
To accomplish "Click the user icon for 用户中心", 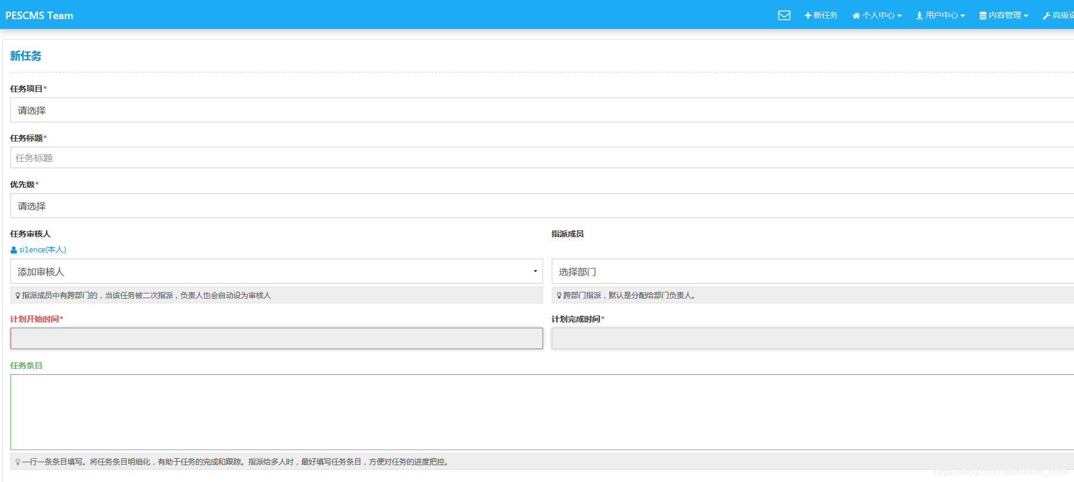I will (919, 16).
